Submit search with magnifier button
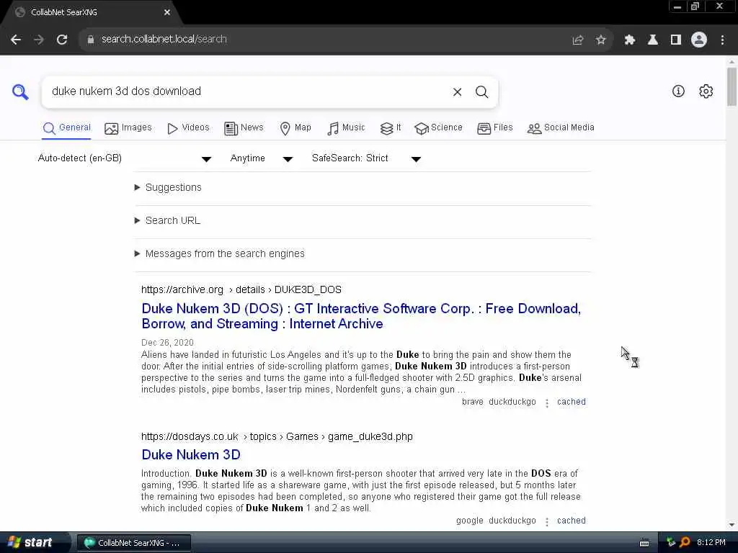Image resolution: width=738 pixels, height=553 pixels. pyautogui.click(x=481, y=91)
